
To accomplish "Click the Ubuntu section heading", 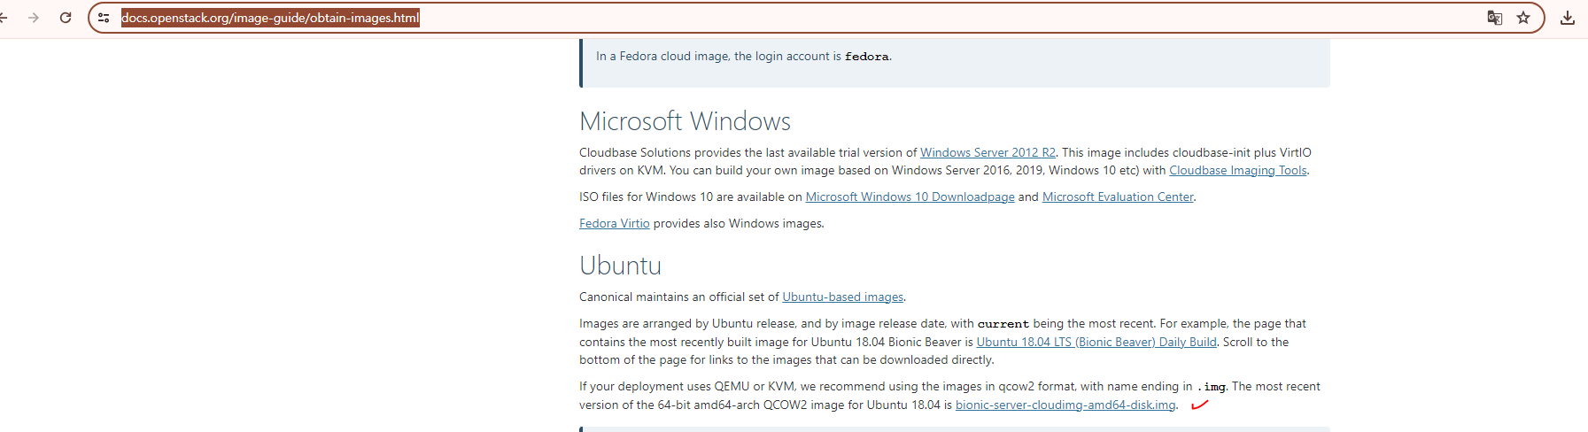I will [x=620, y=266].
